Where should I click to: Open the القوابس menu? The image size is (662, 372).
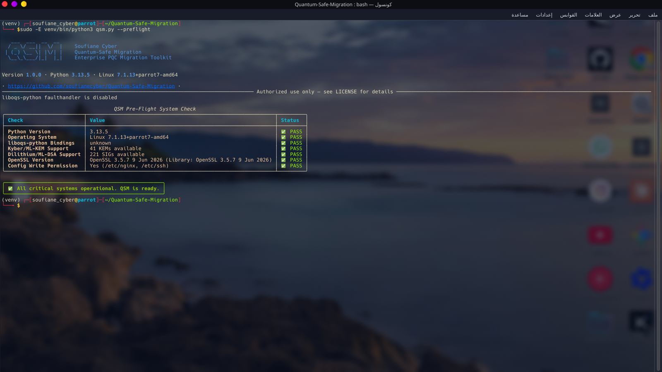[x=568, y=15]
